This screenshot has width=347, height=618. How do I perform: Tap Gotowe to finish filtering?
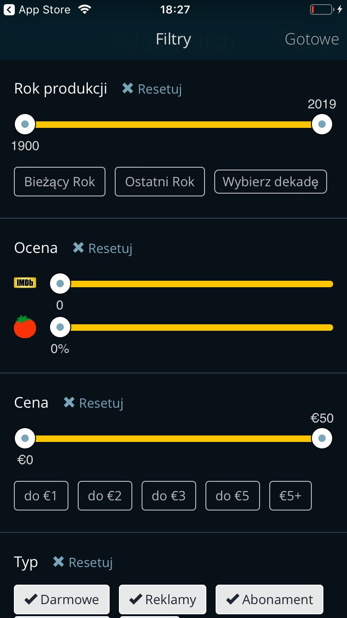click(312, 39)
